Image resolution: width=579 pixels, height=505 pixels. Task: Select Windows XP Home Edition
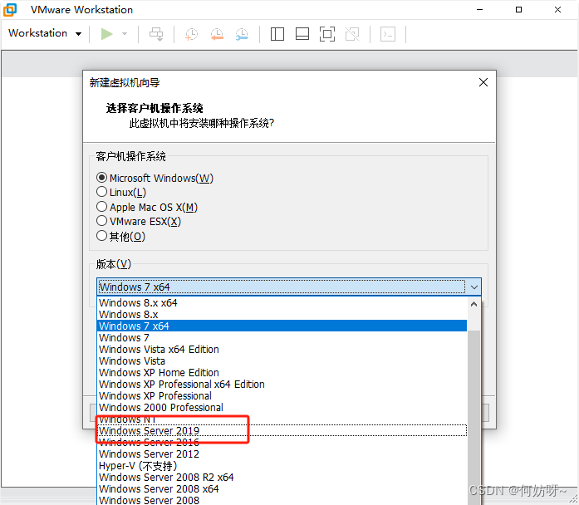pos(282,372)
